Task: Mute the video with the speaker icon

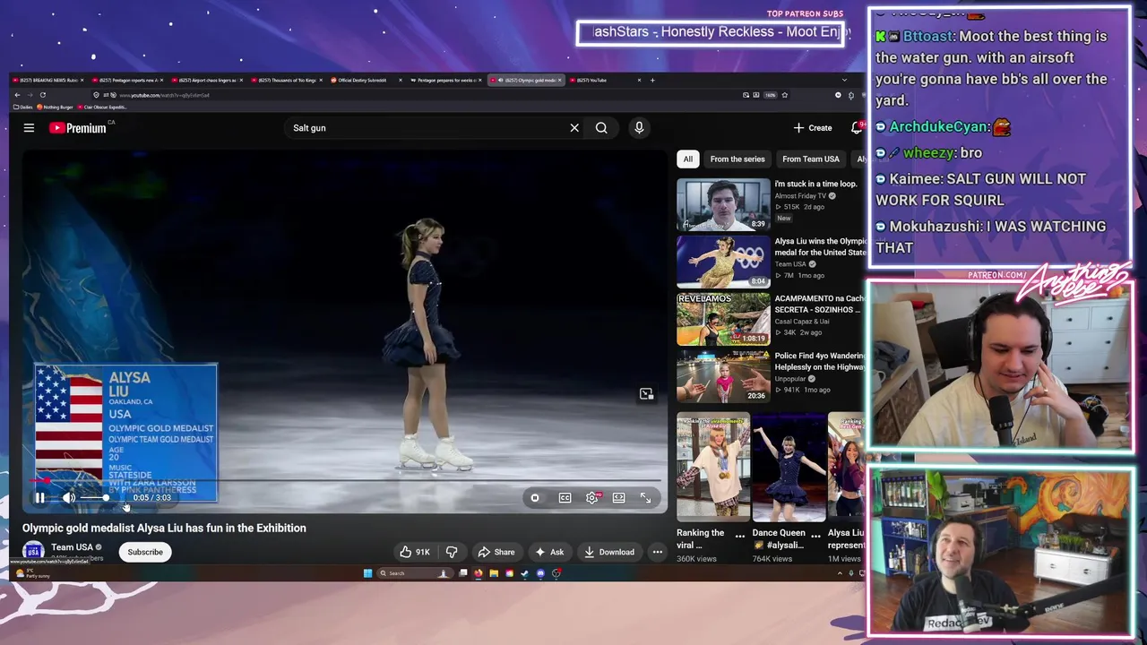Action: (69, 498)
